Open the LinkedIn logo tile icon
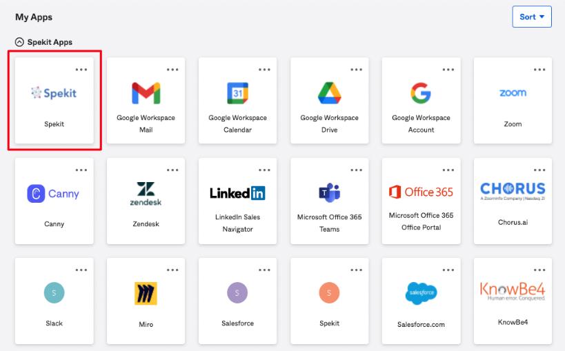This screenshot has height=351, width=565. 237,193
